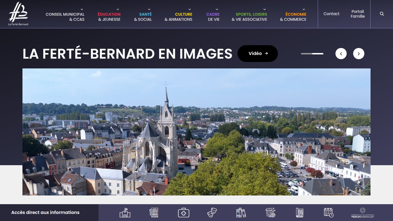393x221 pixels.
Task: Expand the Santé & Social chevron
Action: coord(149,9)
